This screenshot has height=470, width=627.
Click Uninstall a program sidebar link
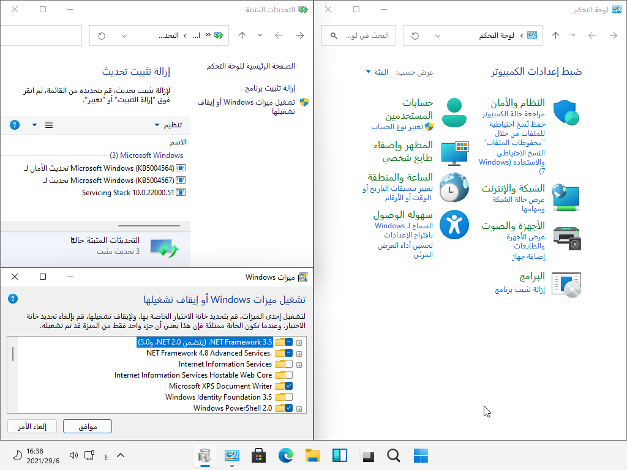270,88
